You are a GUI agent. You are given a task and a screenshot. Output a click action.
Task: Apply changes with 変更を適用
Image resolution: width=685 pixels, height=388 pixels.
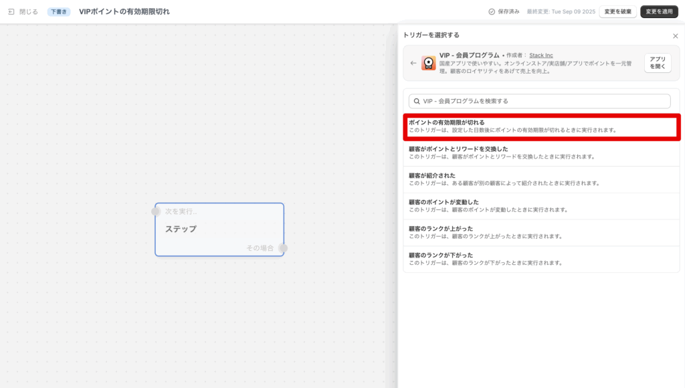[x=659, y=12]
